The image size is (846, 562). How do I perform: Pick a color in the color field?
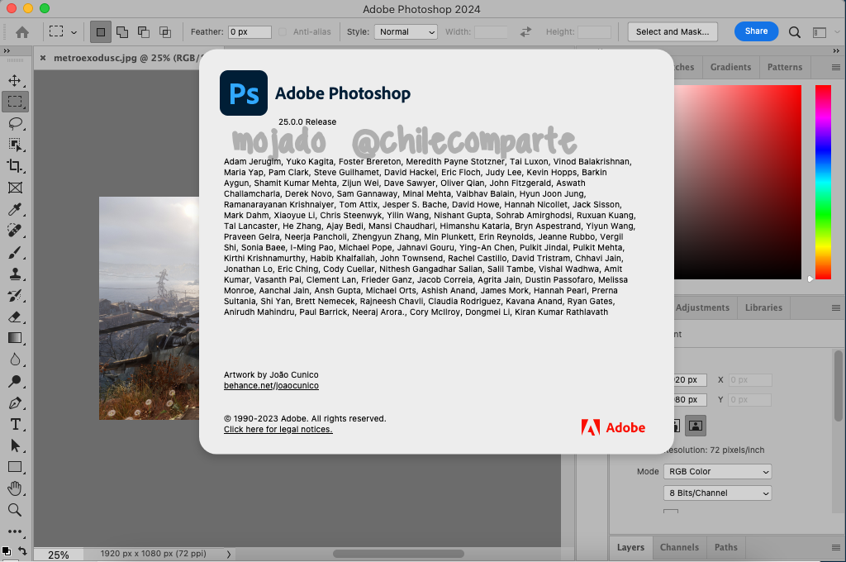pos(738,182)
